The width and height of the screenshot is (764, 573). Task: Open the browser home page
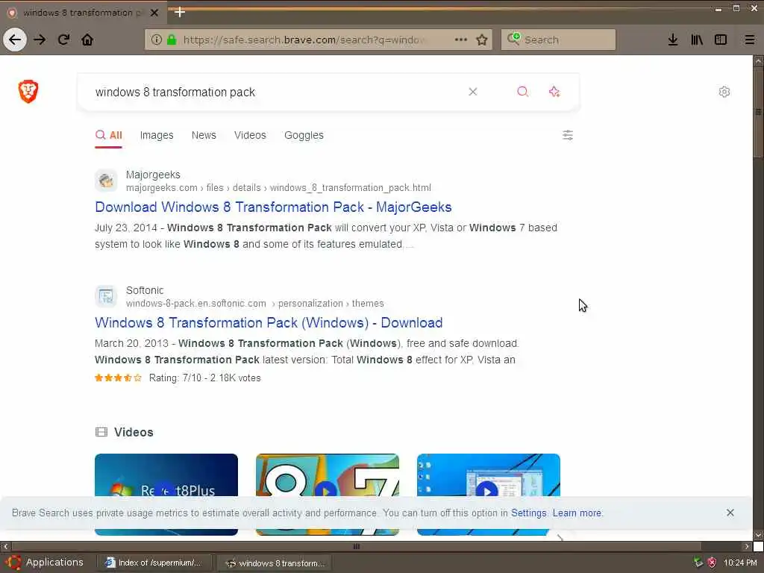(x=87, y=40)
